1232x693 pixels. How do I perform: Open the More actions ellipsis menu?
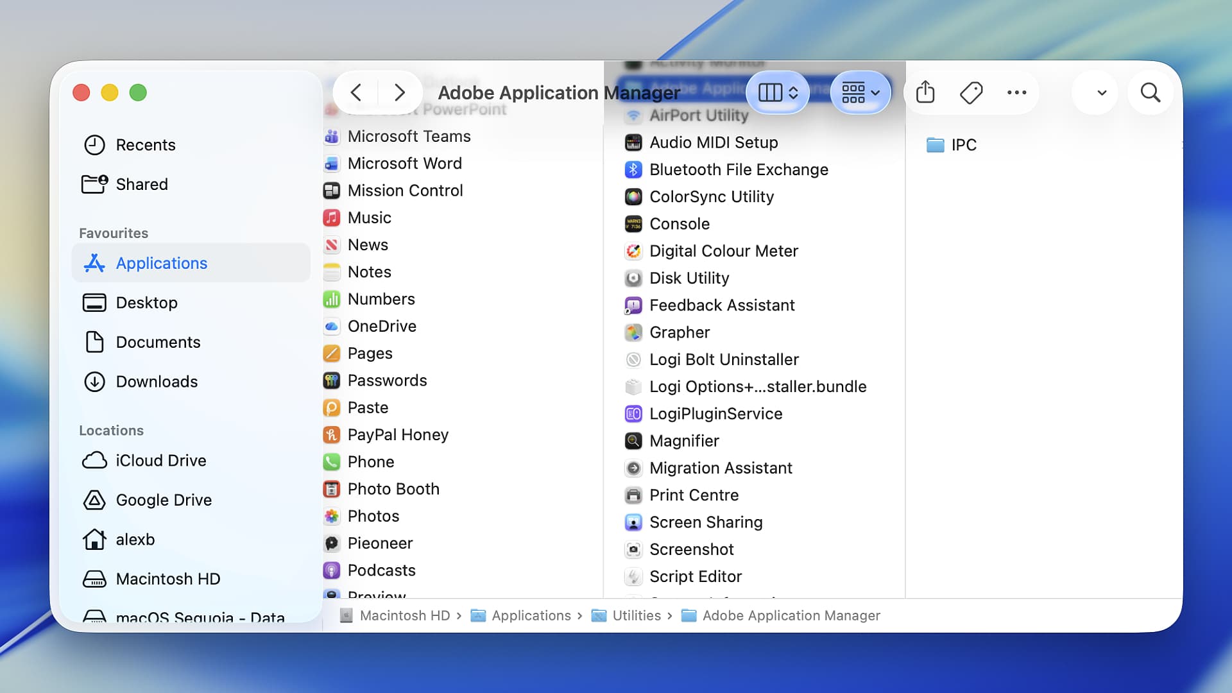click(1016, 92)
